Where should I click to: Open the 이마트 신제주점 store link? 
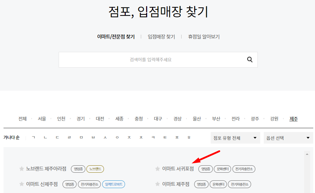pyautogui.click(x=42, y=184)
